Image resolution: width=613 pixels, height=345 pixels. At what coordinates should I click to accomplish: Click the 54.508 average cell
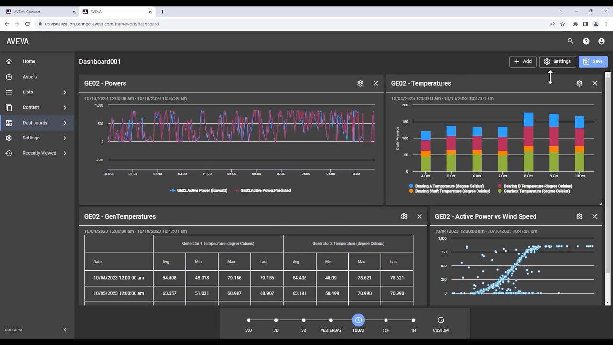(170, 278)
